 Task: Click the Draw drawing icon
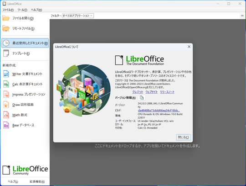[6, 105]
